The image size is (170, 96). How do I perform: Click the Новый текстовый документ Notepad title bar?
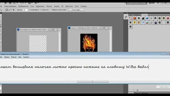85,54
